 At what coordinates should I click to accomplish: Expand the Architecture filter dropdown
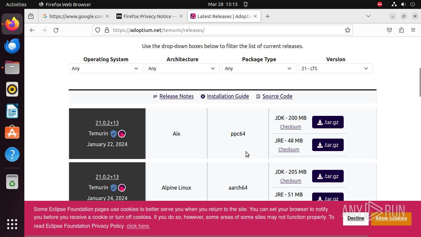tap(182, 68)
